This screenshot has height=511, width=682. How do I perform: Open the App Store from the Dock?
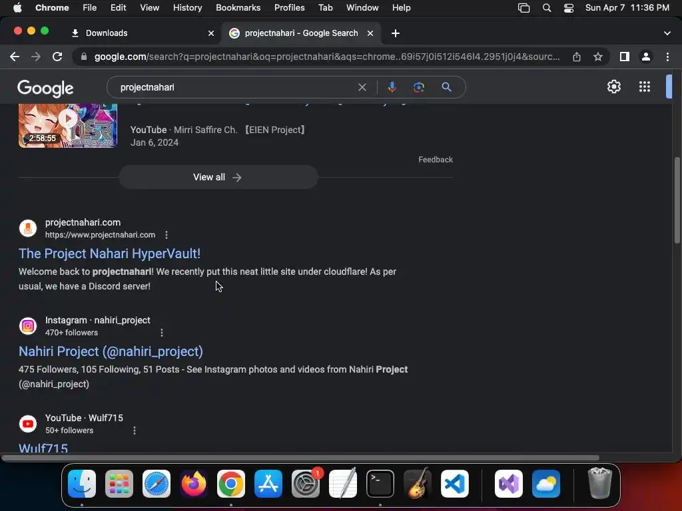point(268,484)
